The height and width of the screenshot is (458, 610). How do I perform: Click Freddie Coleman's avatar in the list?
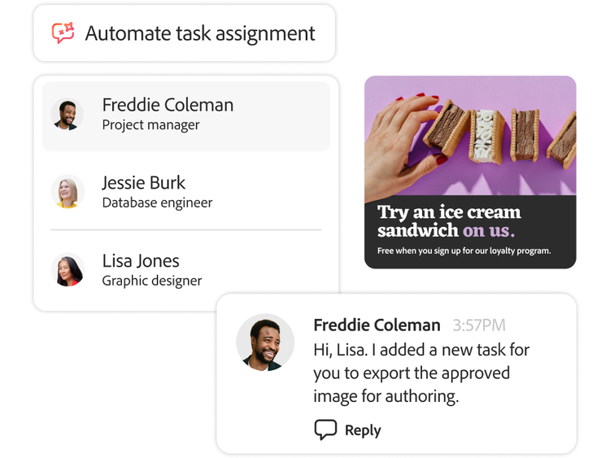click(68, 115)
